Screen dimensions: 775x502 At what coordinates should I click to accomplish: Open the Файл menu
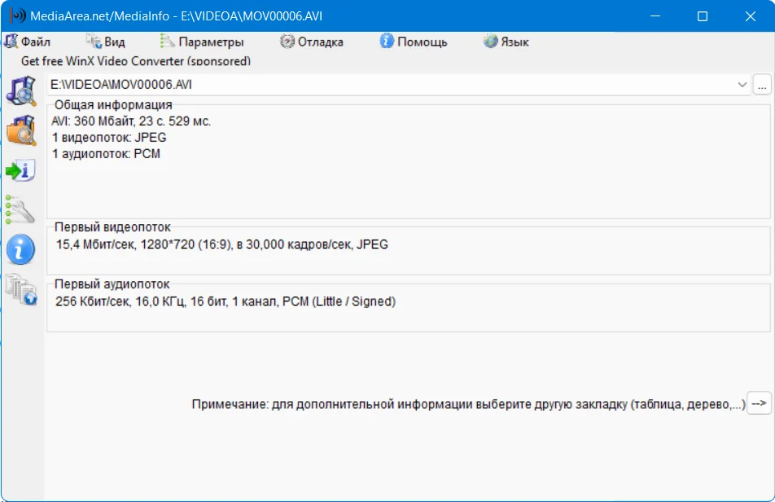coord(28,42)
